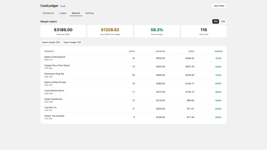The width and height of the screenshot is (267, 150).
Task: Click the $630.00 revenue value
Action: coord(161,58)
